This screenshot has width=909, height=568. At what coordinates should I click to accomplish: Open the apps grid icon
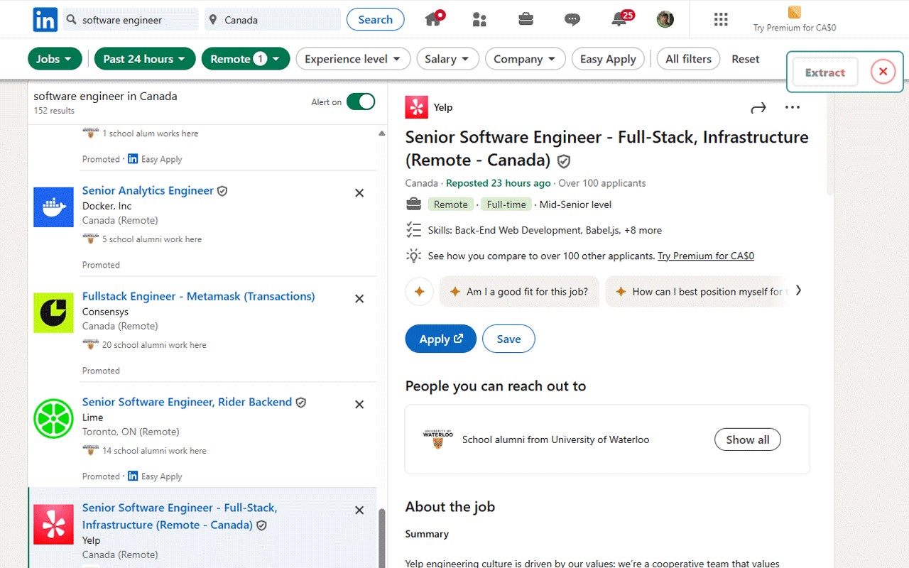click(x=721, y=19)
